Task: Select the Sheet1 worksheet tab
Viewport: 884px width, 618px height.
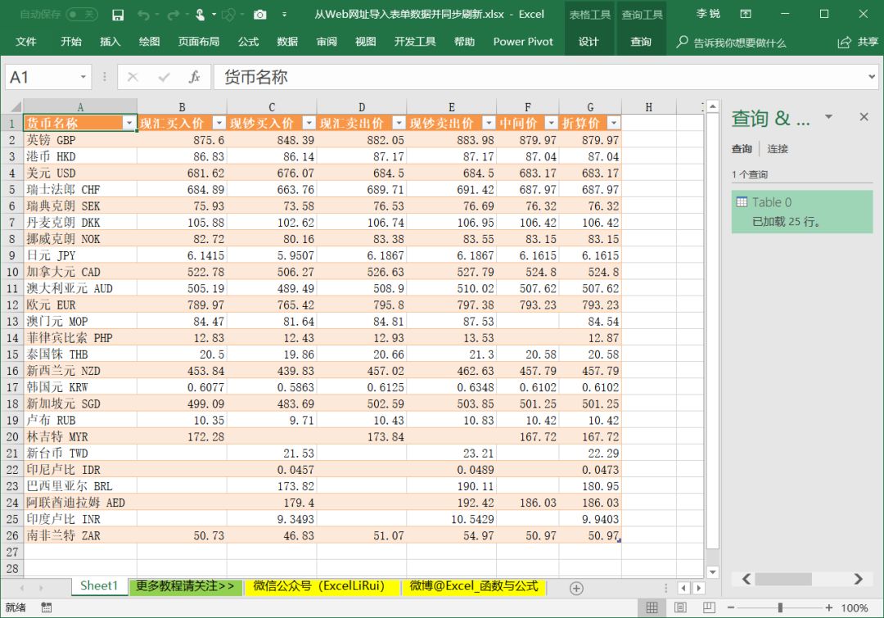Action: coord(98,586)
